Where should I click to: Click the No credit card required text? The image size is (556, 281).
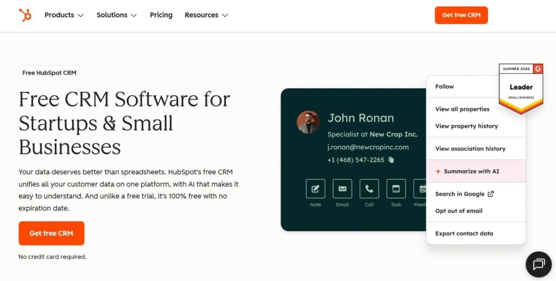[x=52, y=257]
